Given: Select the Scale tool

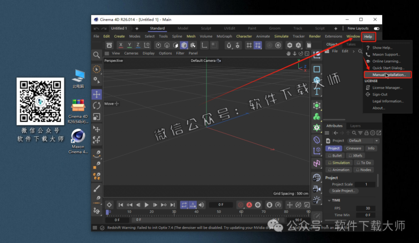Looking at the screenshot, I should tap(97, 117).
